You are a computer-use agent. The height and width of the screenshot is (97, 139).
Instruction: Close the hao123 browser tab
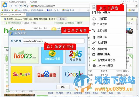[x=25, y=14]
